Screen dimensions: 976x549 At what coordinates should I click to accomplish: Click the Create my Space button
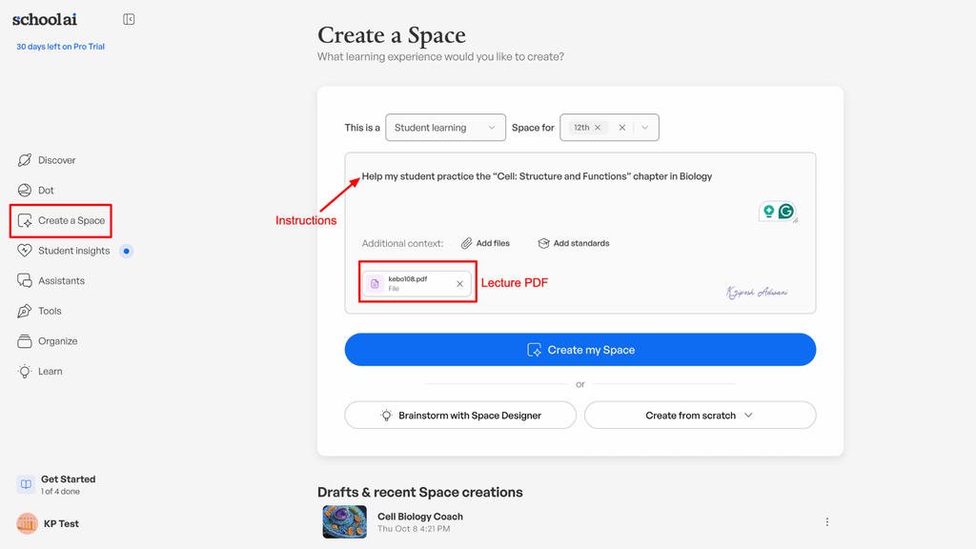pos(580,350)
